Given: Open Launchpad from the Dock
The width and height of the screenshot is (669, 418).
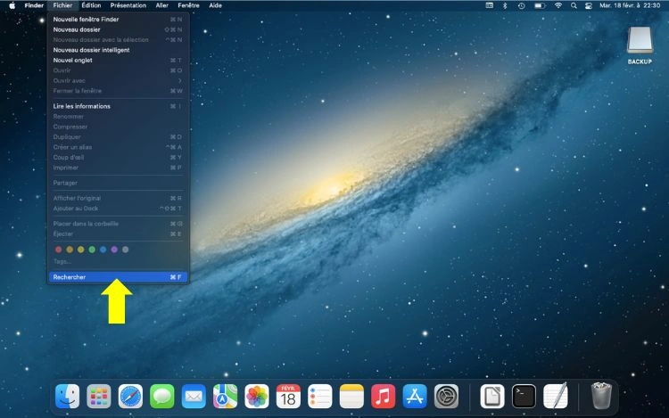Looking at the screenshot, I should pos(99,396).
